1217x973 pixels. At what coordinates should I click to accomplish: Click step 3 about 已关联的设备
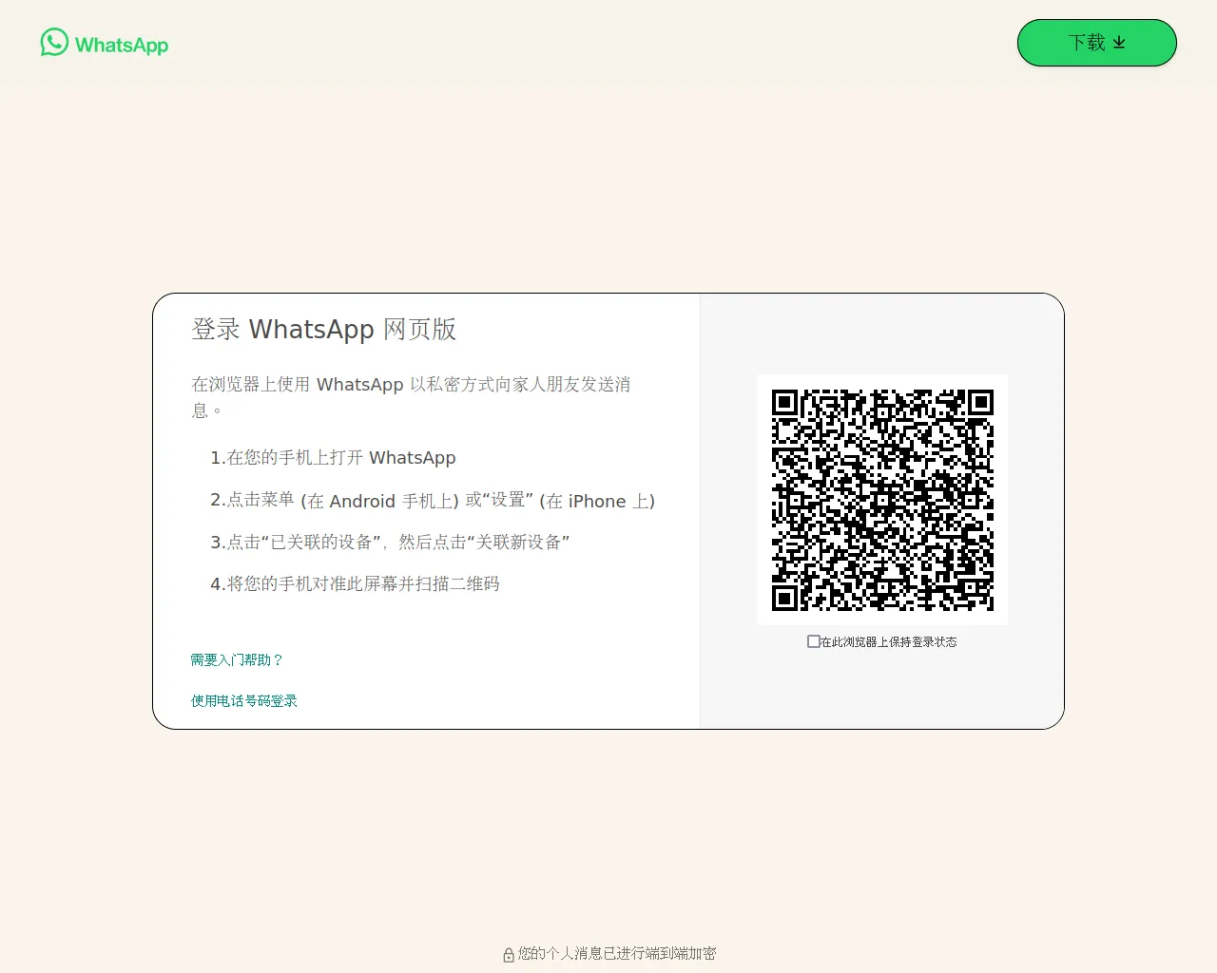pyautogui.click(x=390, y=542)
